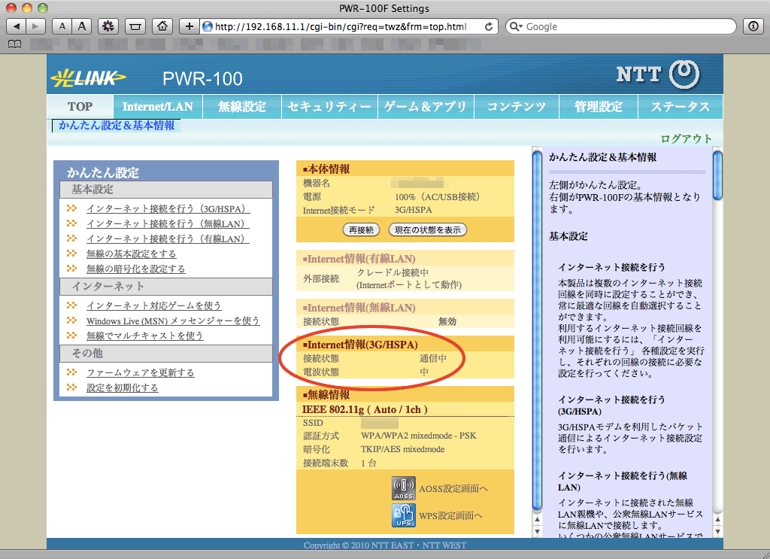Screen dimensions: 770x559
Task: Open ファームウェアを更新する link
Action: (141, 373)
